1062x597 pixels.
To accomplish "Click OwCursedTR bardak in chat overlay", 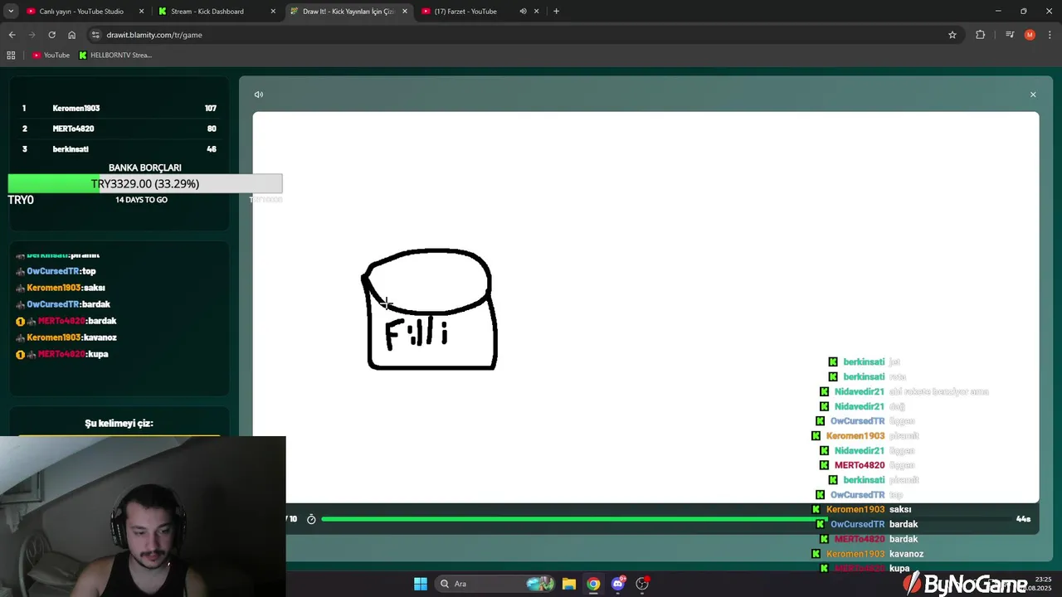I will point(867,524).
